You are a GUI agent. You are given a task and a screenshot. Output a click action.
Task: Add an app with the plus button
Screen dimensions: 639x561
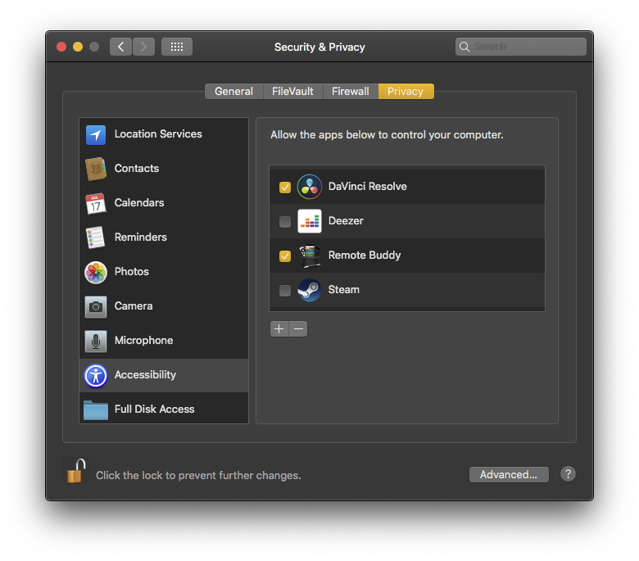tap(279, 328)
